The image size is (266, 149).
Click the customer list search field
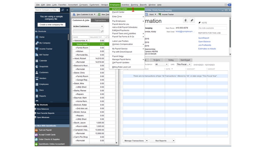pyautogui.click(x=86, y=31)
